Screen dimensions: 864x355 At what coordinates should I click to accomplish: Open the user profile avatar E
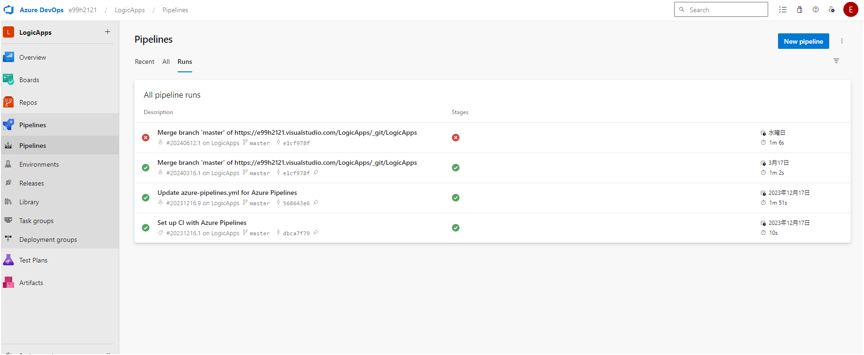point(851,9)
